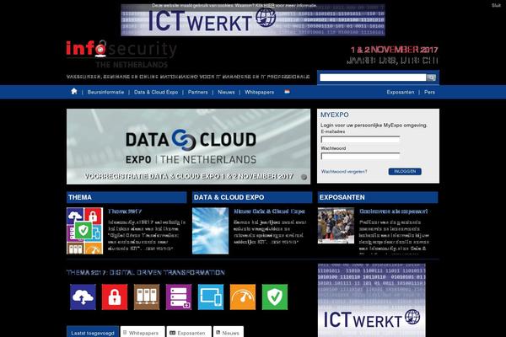
Task: Click the sky image thumbnail under Data & Cloud Expo
Action: 210,231
